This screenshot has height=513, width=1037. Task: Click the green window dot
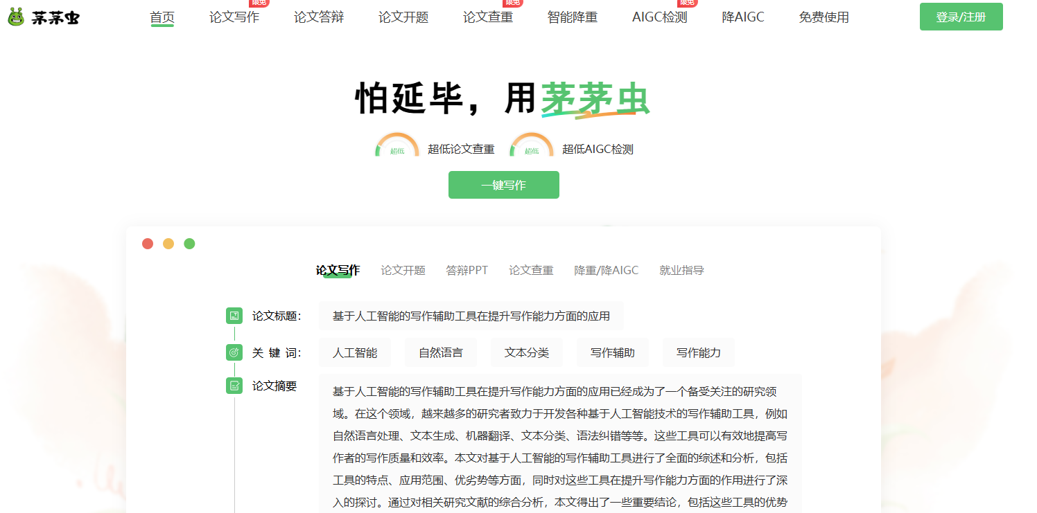coord(189,244)
